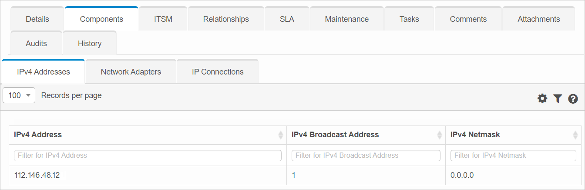Show the Network Adapters sub-tab
Image resolution: width=585 pixels, height=190 pixels.
tap(131, 72)
